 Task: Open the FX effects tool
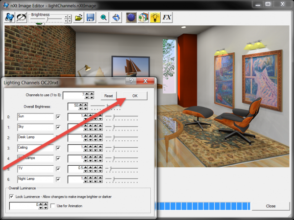(x=167, y=18)
